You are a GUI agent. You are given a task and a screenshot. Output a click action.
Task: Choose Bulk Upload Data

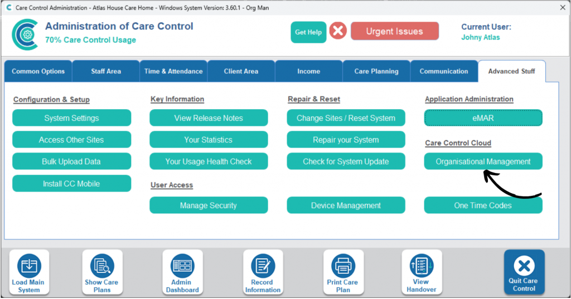coord(72,161)
